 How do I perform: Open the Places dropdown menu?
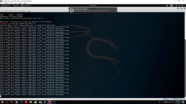16,5
